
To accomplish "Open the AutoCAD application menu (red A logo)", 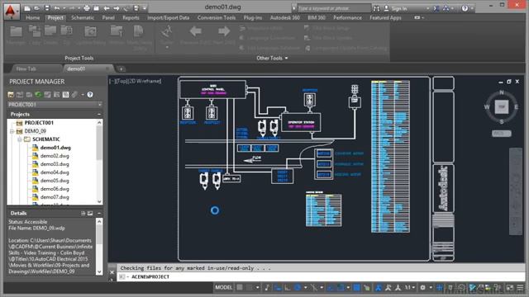I will pyautogui.click(x=12, y=11).
